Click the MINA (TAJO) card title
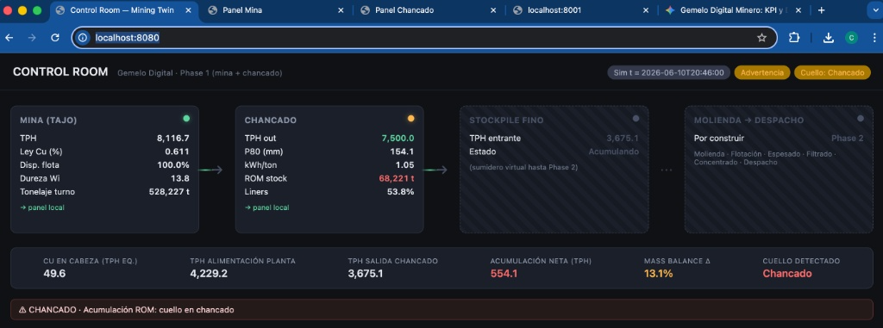This screenshot has height=328, width=883. point(48,121)
